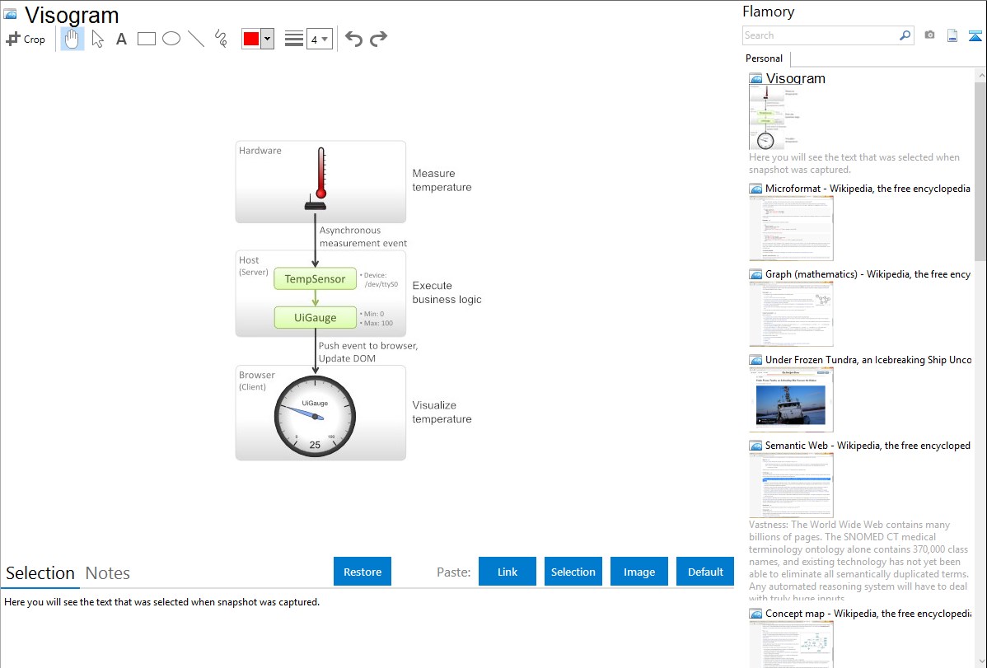
Task: Click the 'Execute business logic' label
Action: point(447,292)
